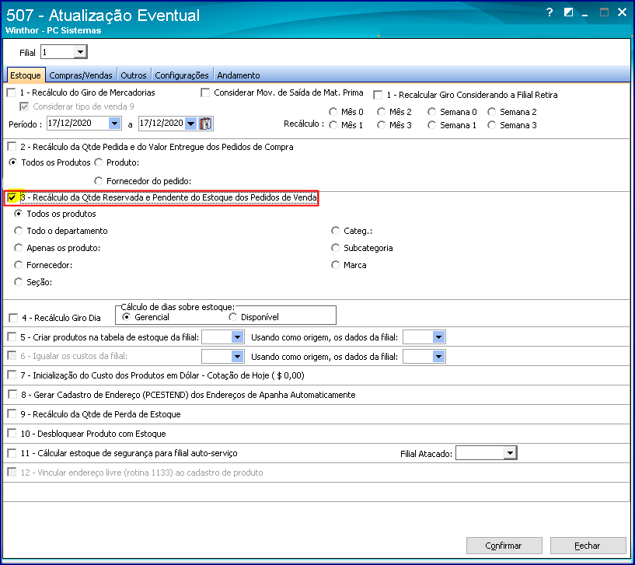Click the Confirmar button

click(504, 546)
